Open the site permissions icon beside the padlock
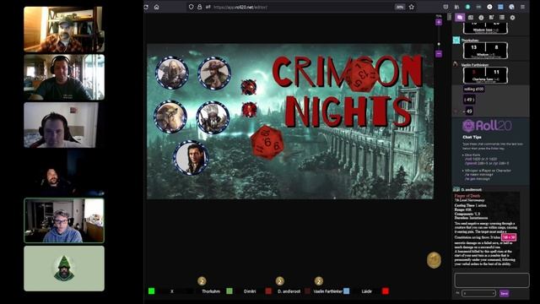This screenshot has width=540, height=304. click(208, 7)
